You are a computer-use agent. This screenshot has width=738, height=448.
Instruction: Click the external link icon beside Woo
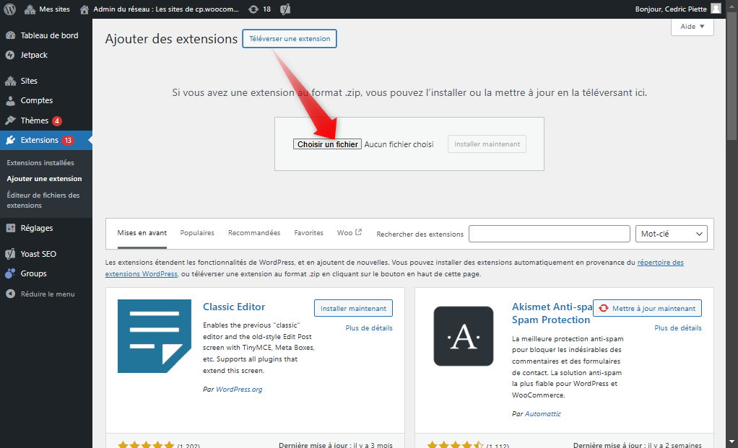point(359,232)
